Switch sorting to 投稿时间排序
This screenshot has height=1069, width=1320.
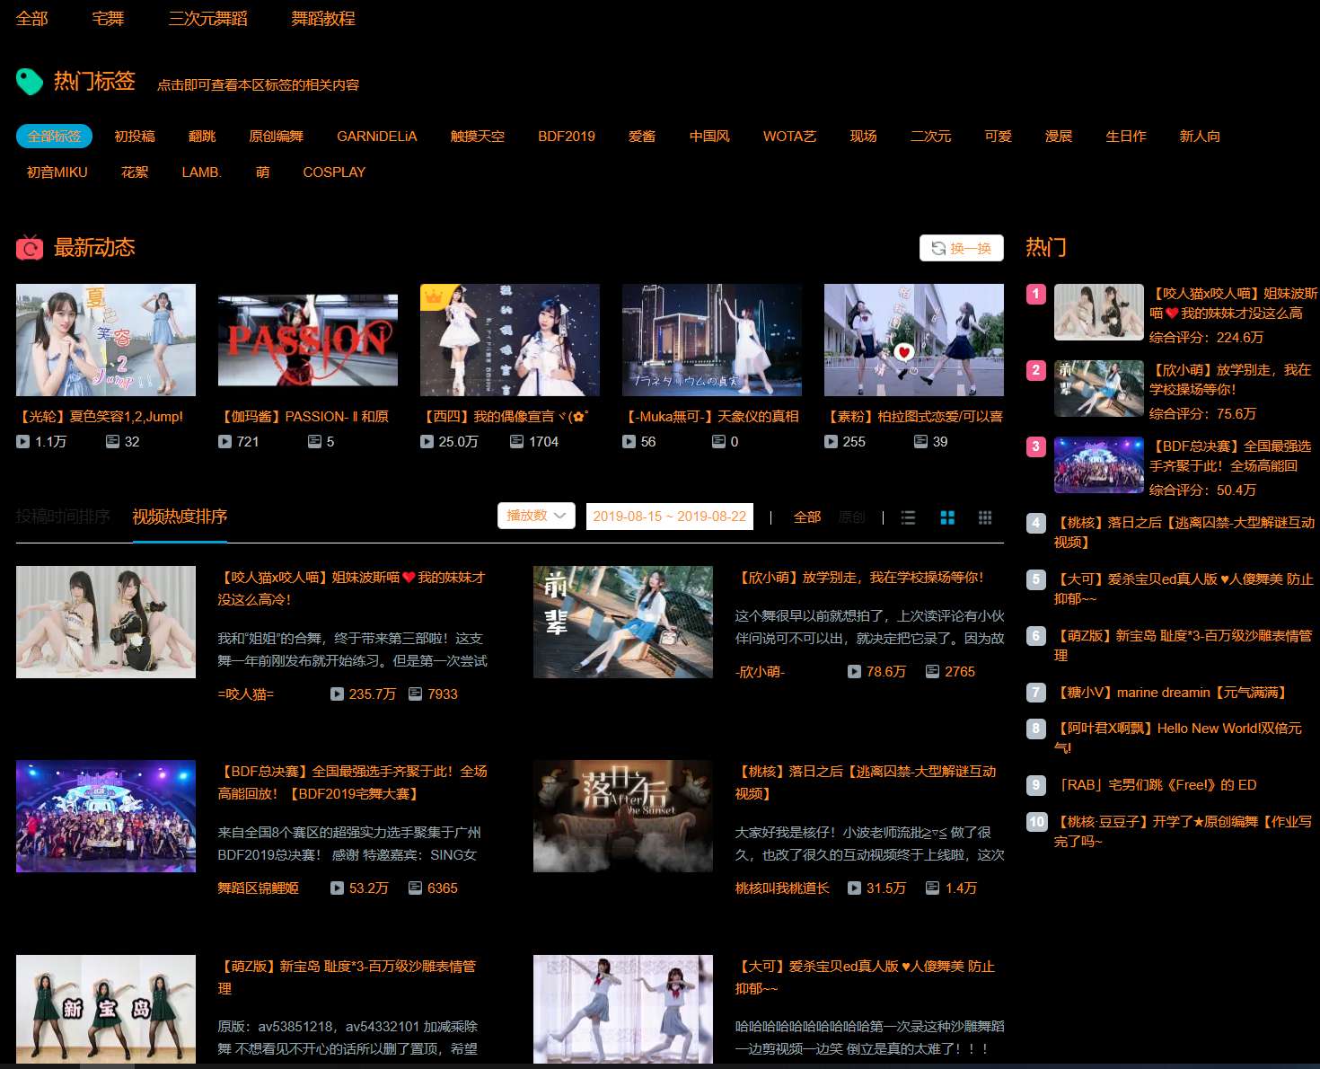[x=61, y=517]
